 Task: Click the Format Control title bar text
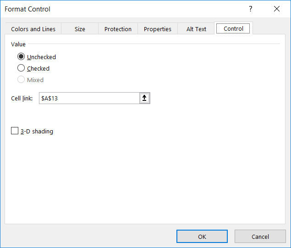pyautogui.click(x=27, y=9)
